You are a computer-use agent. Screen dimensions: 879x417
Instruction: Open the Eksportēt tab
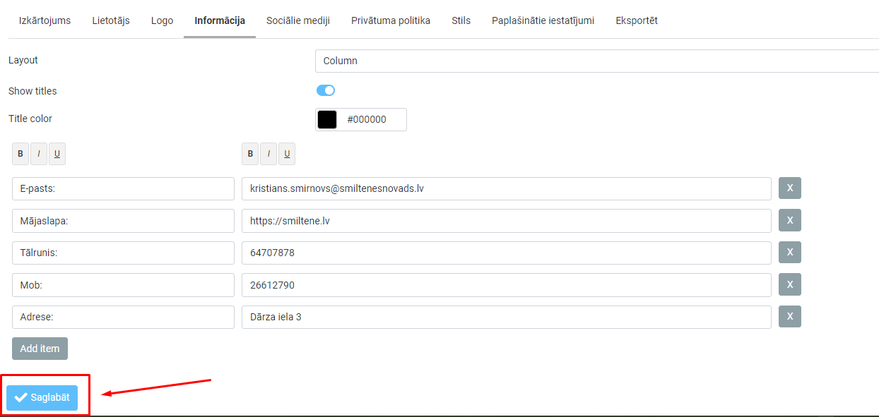pyautogui.click(x=637, y=20)
